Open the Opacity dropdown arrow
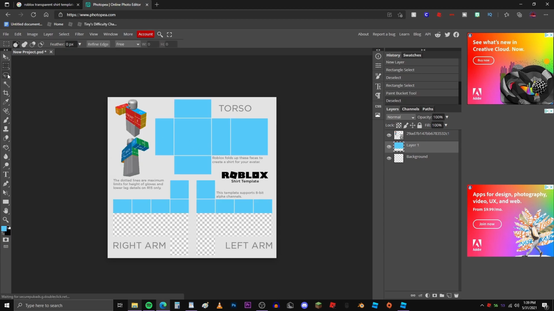Image resolution: width=554 pixels, height=311 pixels. point(447,117)
